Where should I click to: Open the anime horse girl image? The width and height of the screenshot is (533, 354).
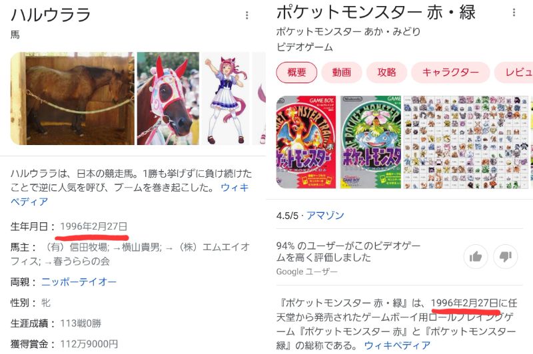point(225,98)
